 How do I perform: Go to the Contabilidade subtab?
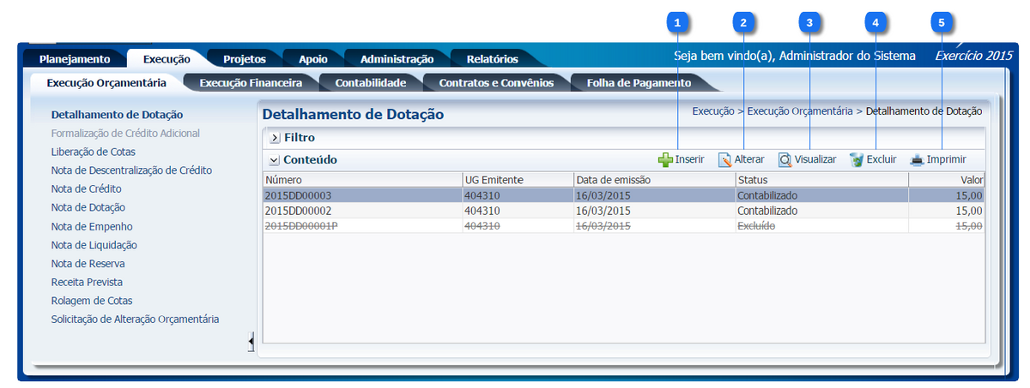coord(370,83)
